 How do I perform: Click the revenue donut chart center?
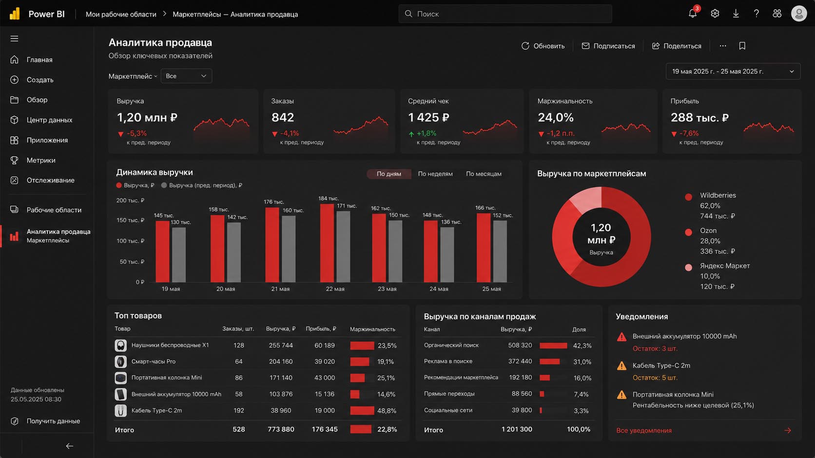click(601, 237)
